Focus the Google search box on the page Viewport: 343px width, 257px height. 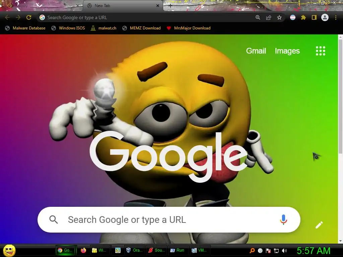(169, 220)
